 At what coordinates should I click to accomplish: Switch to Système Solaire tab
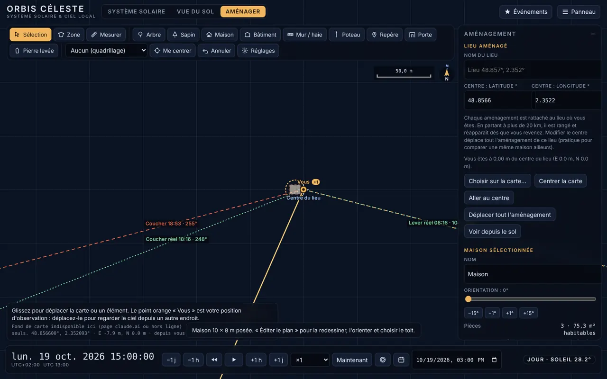coord(137,12)
